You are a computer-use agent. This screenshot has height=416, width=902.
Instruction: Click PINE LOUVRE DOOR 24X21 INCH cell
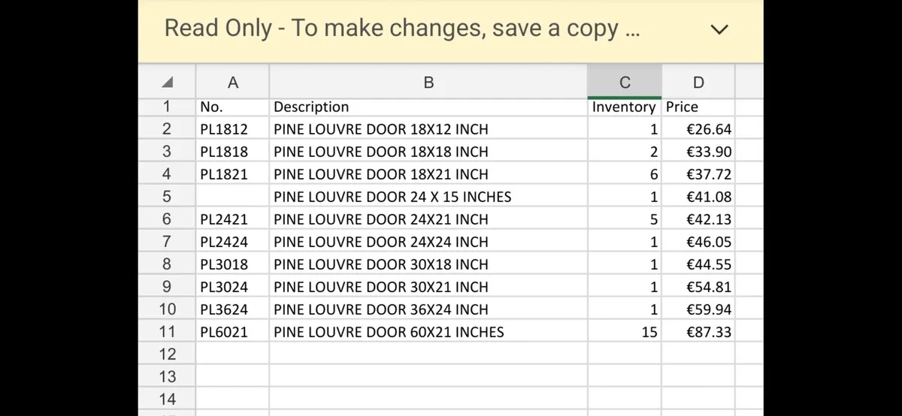point(428,219)
